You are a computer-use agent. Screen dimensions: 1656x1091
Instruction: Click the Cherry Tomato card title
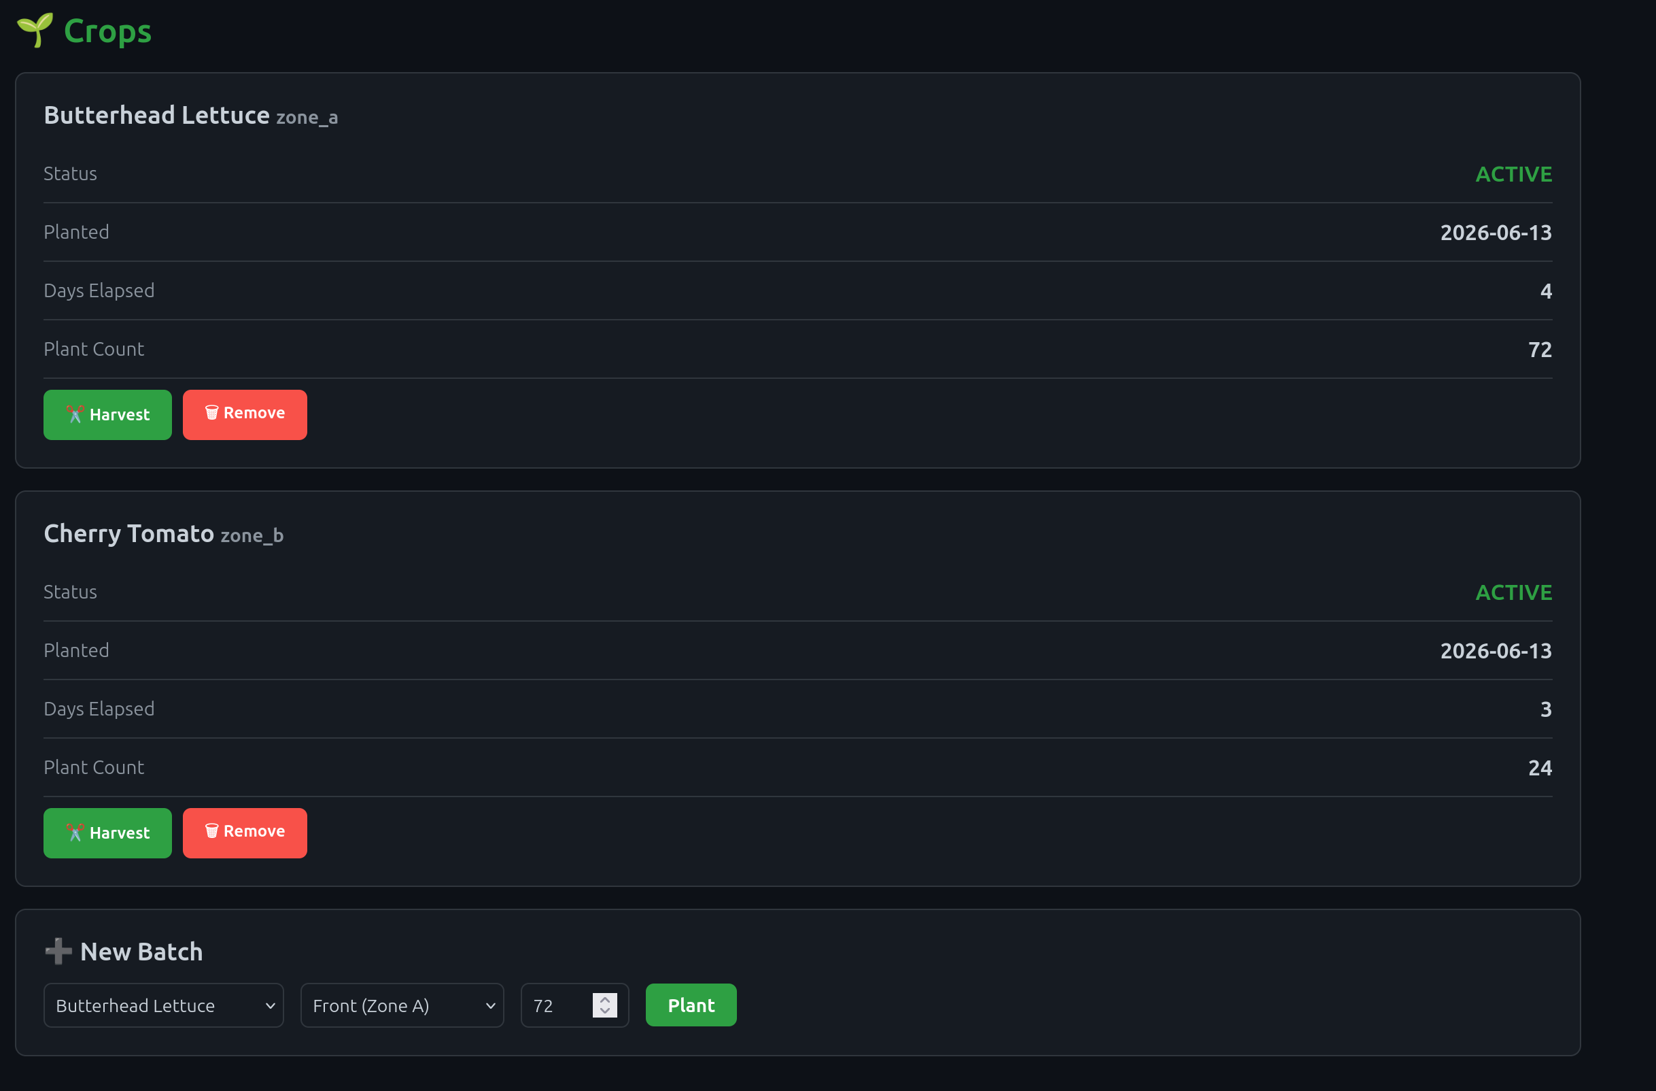[x=128, y=534]
